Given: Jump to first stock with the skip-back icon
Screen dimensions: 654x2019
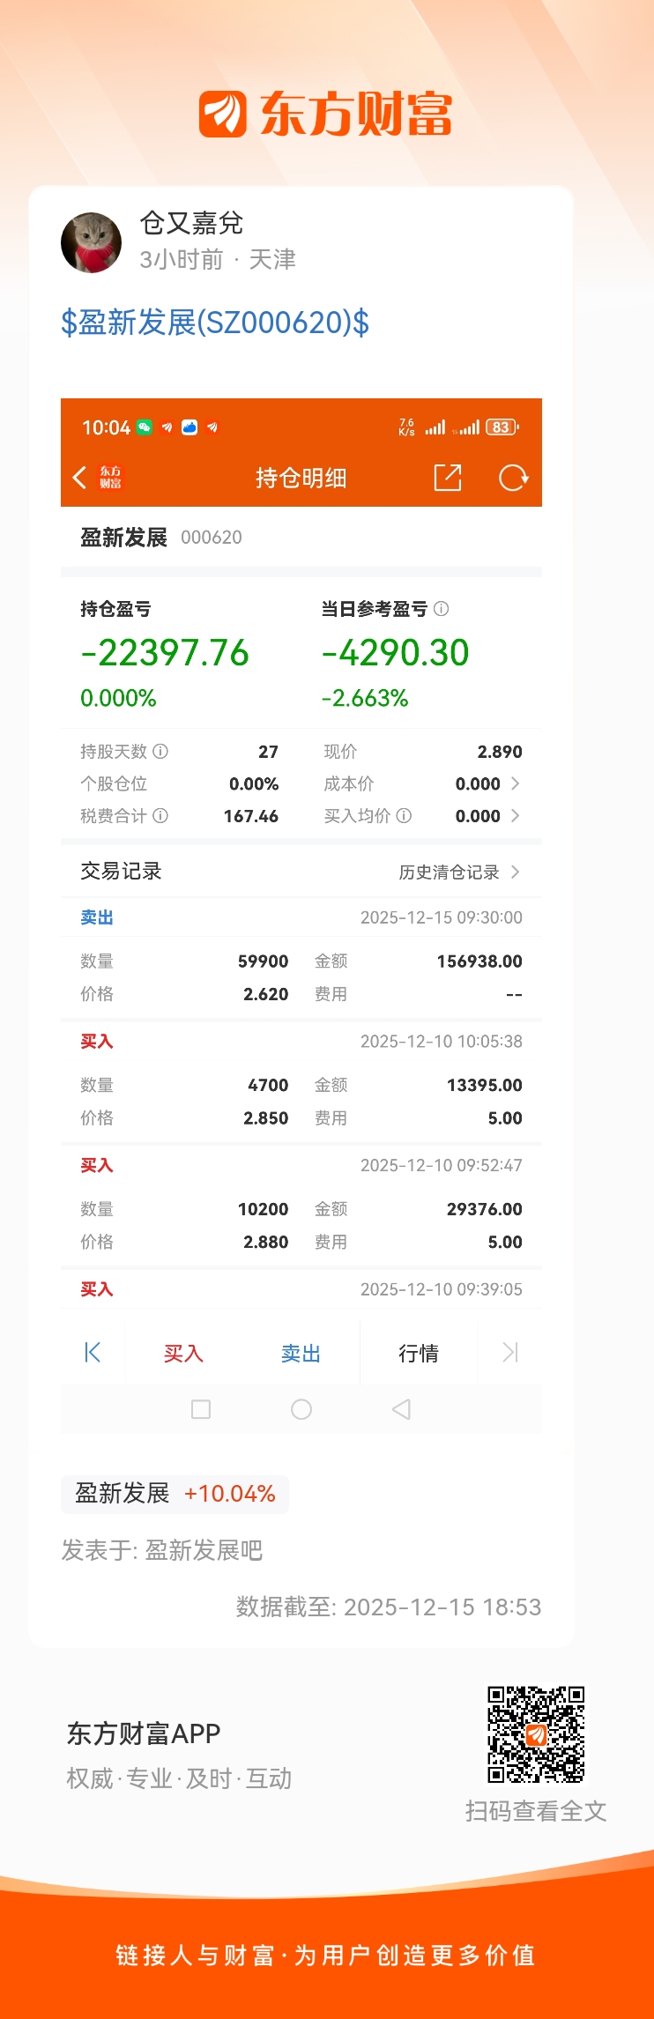Looking at the screenshot, I should pos(93,1353).
